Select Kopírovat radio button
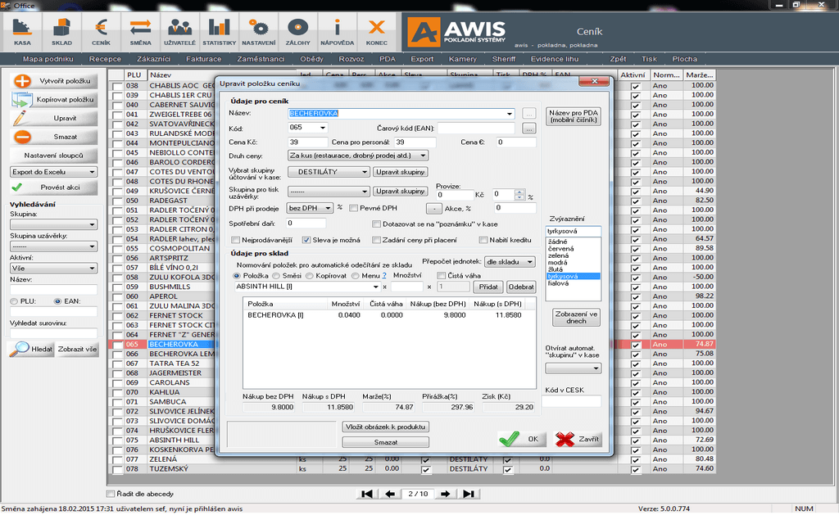The width and height of the screenshot is (839, 524). (309, 276)
